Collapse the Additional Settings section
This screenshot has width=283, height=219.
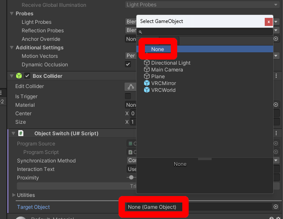(12, 48)
